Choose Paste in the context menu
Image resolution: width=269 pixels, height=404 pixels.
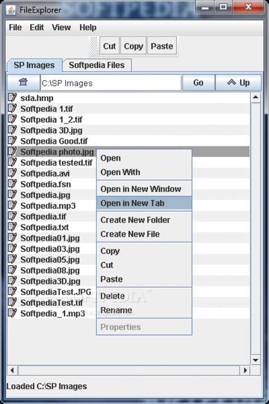(144, 279)
